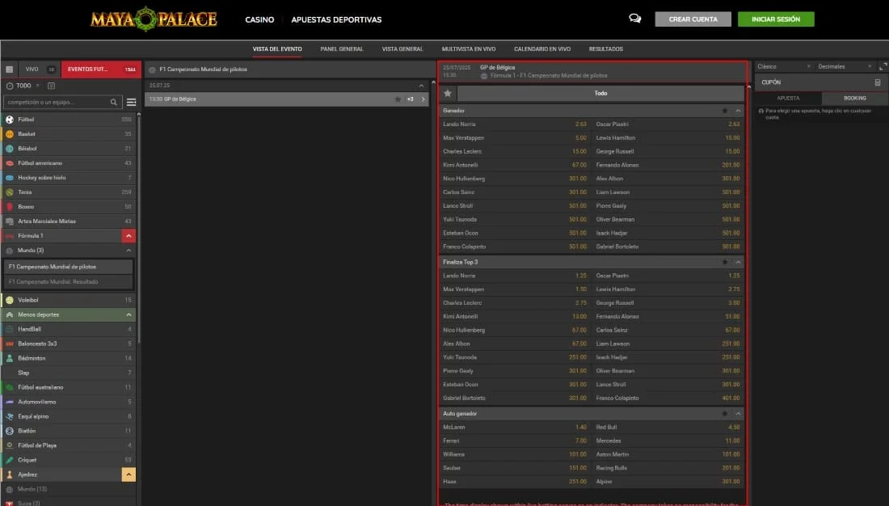
Task: Collapse the Fórmula 1 sport section
Action: [x=128, y=236]
